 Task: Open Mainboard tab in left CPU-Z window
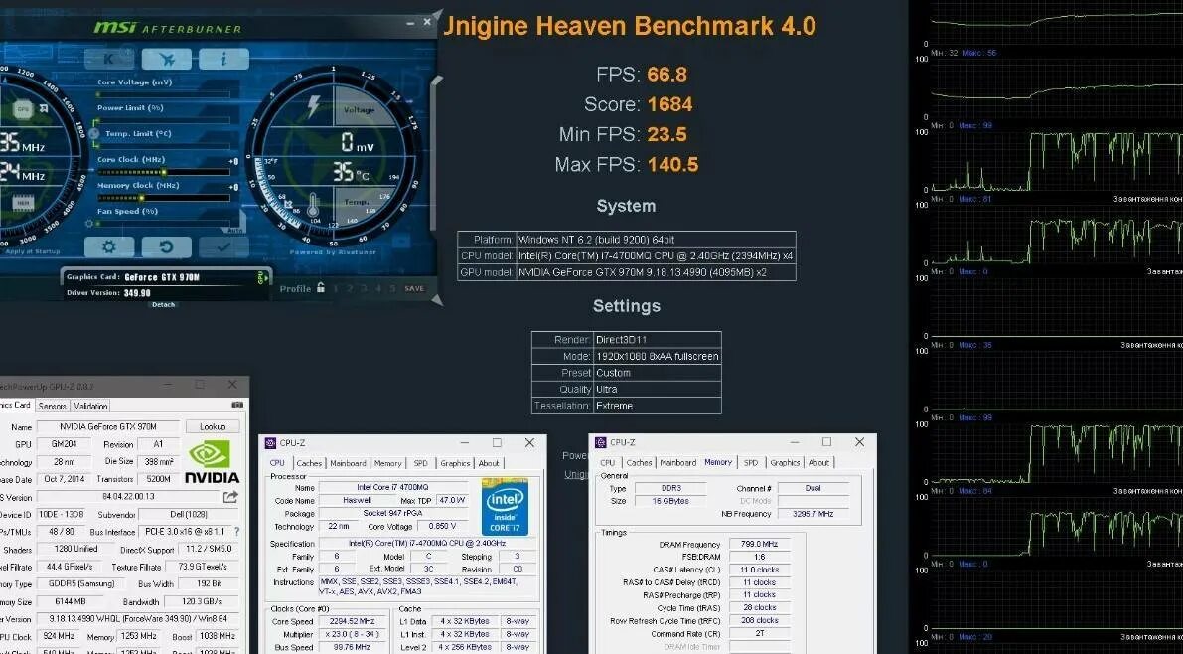tap(348, 463)
